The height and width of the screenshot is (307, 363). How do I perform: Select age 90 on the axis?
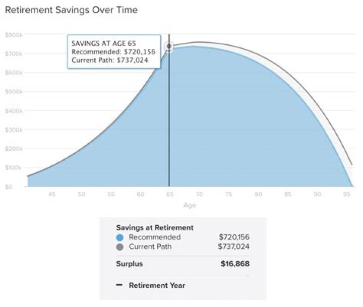click(x=317, y=194)
